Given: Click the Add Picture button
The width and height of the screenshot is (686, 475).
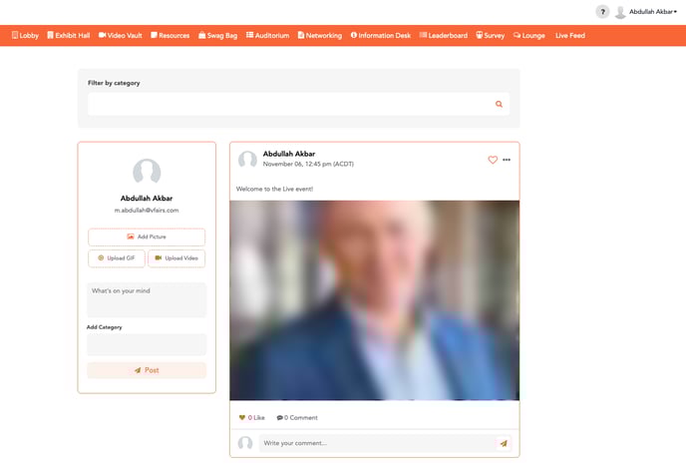Looking at the screenshot, I should coord(147,237).
